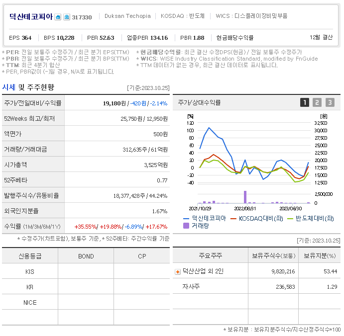Select the 시세 heading link
The width and height of the screenshot is (344, 336).
pyautogui.click(x=9, y=87)
